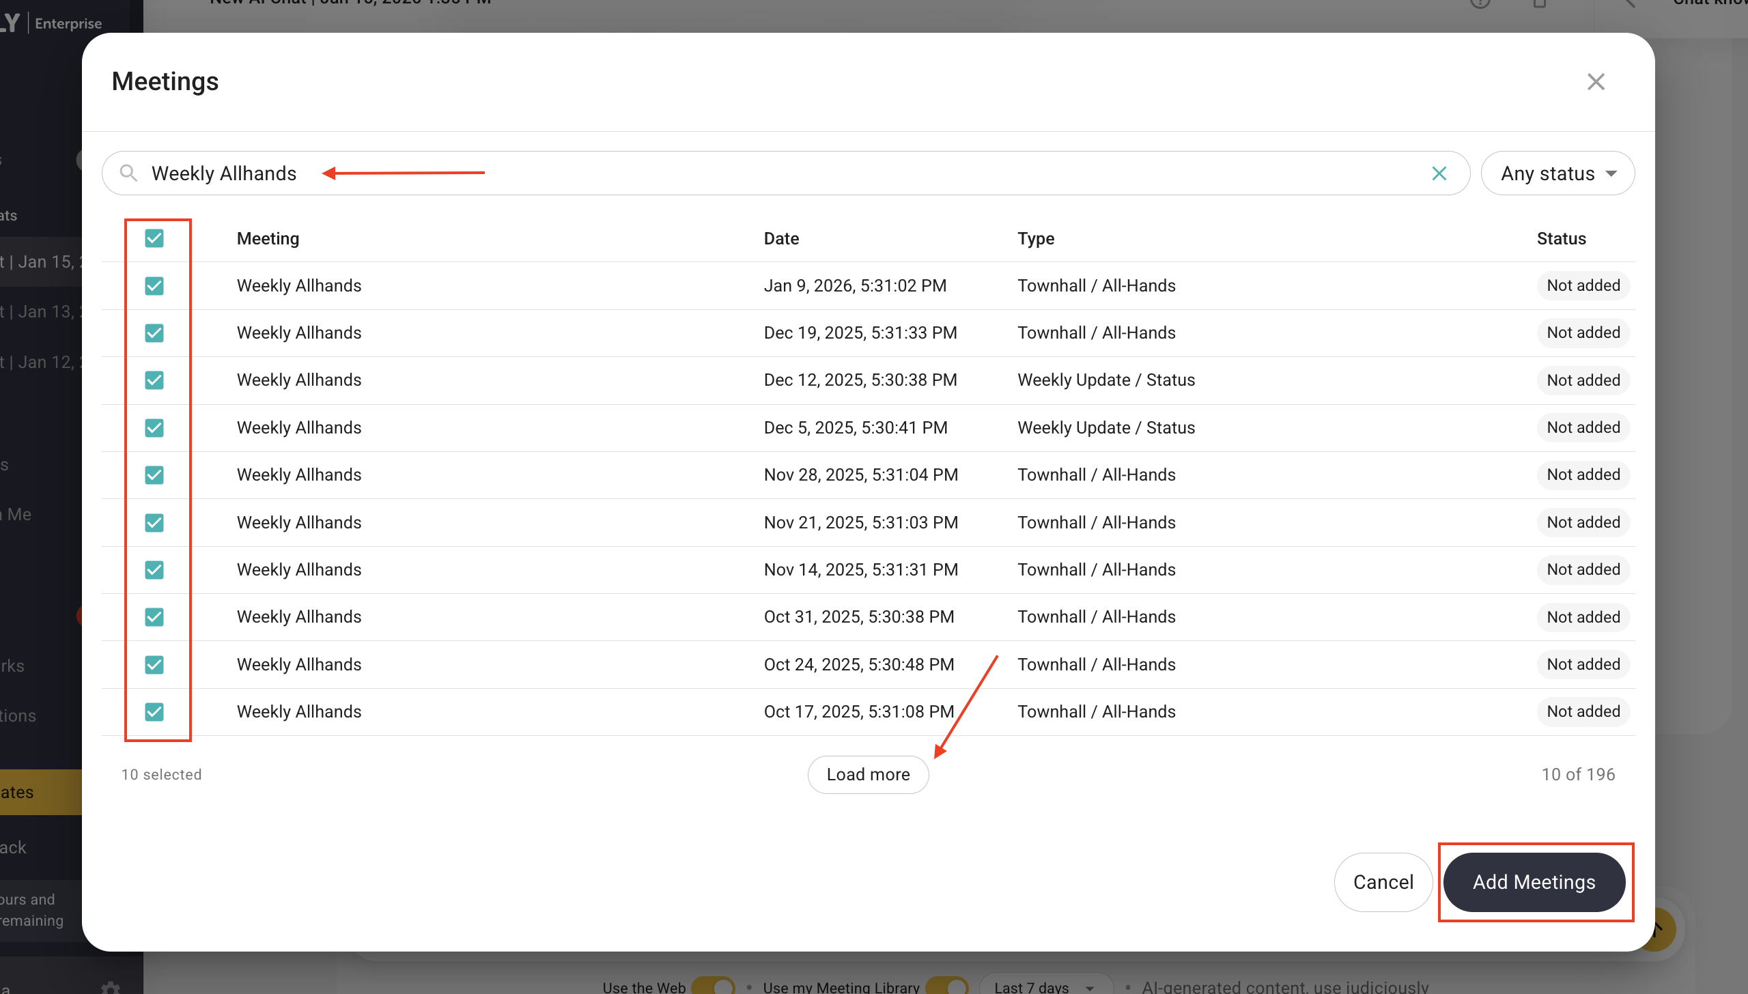Disable the Use my Meeting Library toggle
1748x994 pixels.
[948, 985]
